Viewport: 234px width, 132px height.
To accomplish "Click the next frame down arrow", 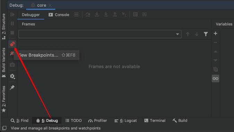I will click(197, 34).
